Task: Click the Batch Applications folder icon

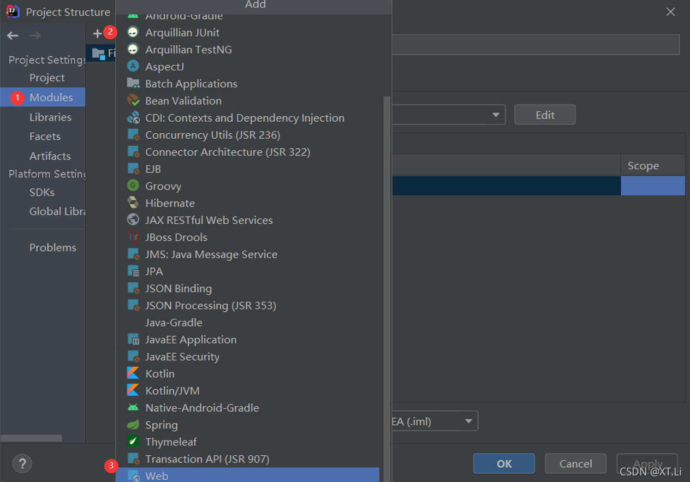Action: 133,84
